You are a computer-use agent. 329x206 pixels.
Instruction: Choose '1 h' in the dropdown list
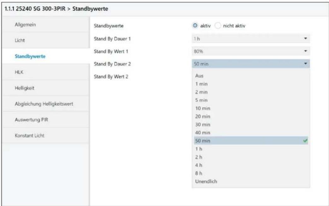tap(251, 149)
